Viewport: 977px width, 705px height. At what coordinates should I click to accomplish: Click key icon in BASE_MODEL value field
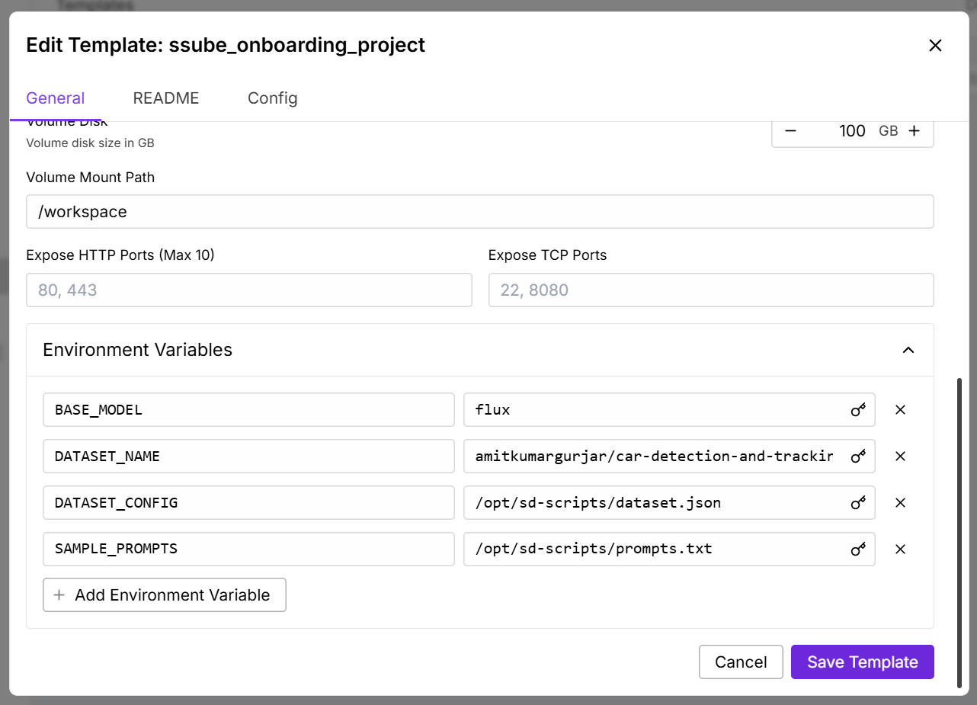[858, 410]
